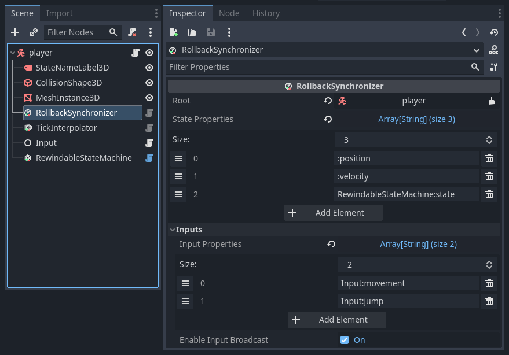Image resolution: width=509 pixels, height=355 pixels.
Task: Open the Import tab
Action: [x=60, y=13]
